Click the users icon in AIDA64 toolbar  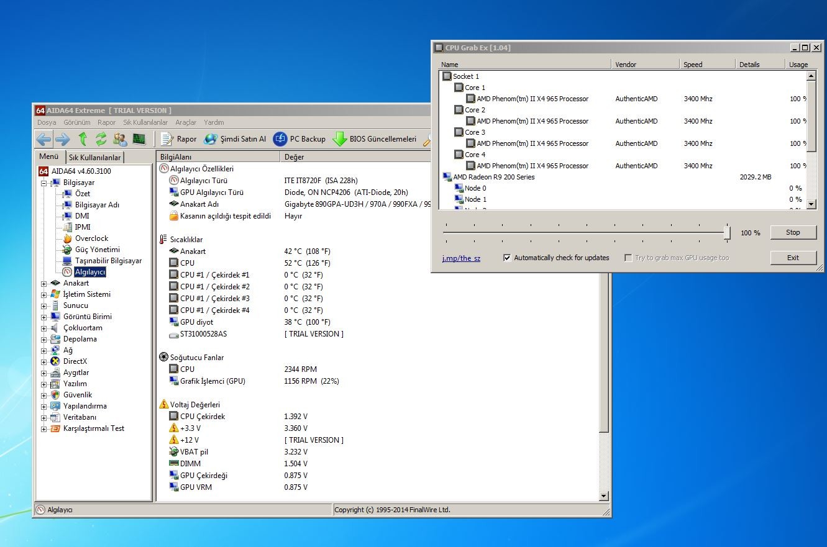[x=120, y=139]
